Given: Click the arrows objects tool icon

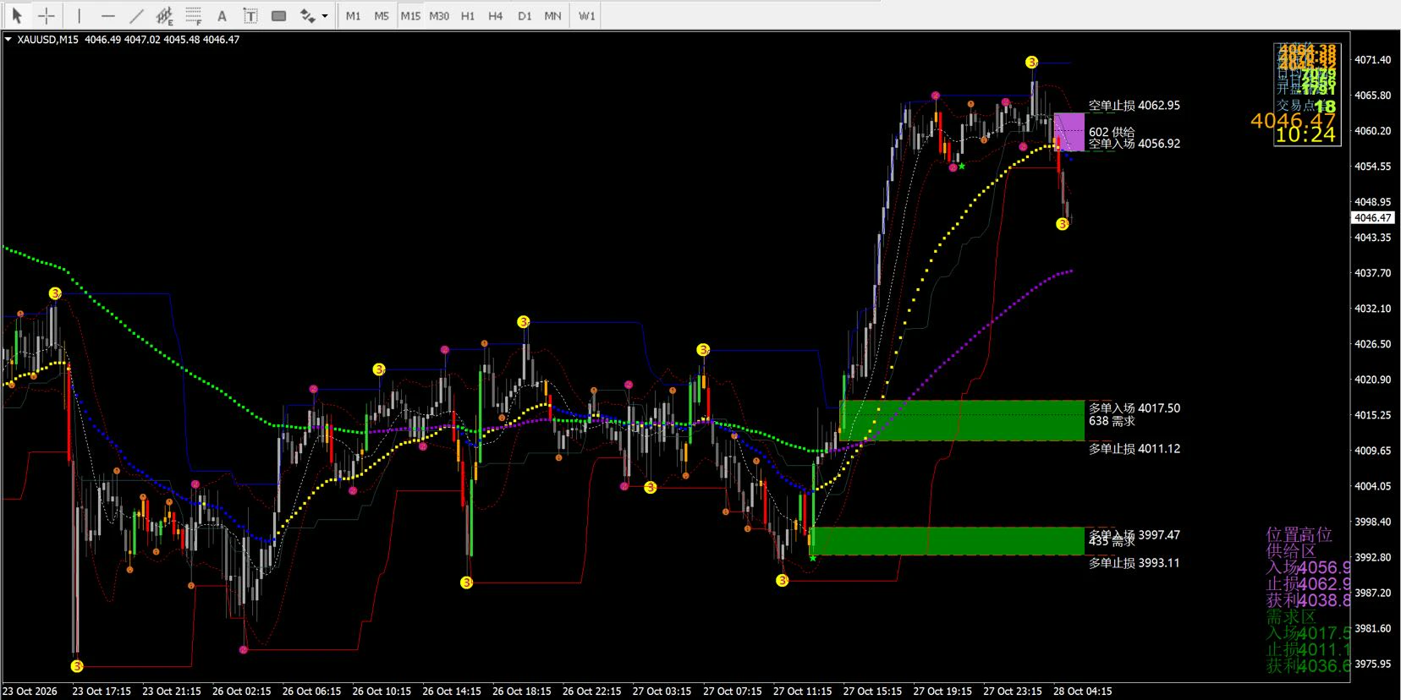Looking at the screenshot, I should tap(307, 15).
